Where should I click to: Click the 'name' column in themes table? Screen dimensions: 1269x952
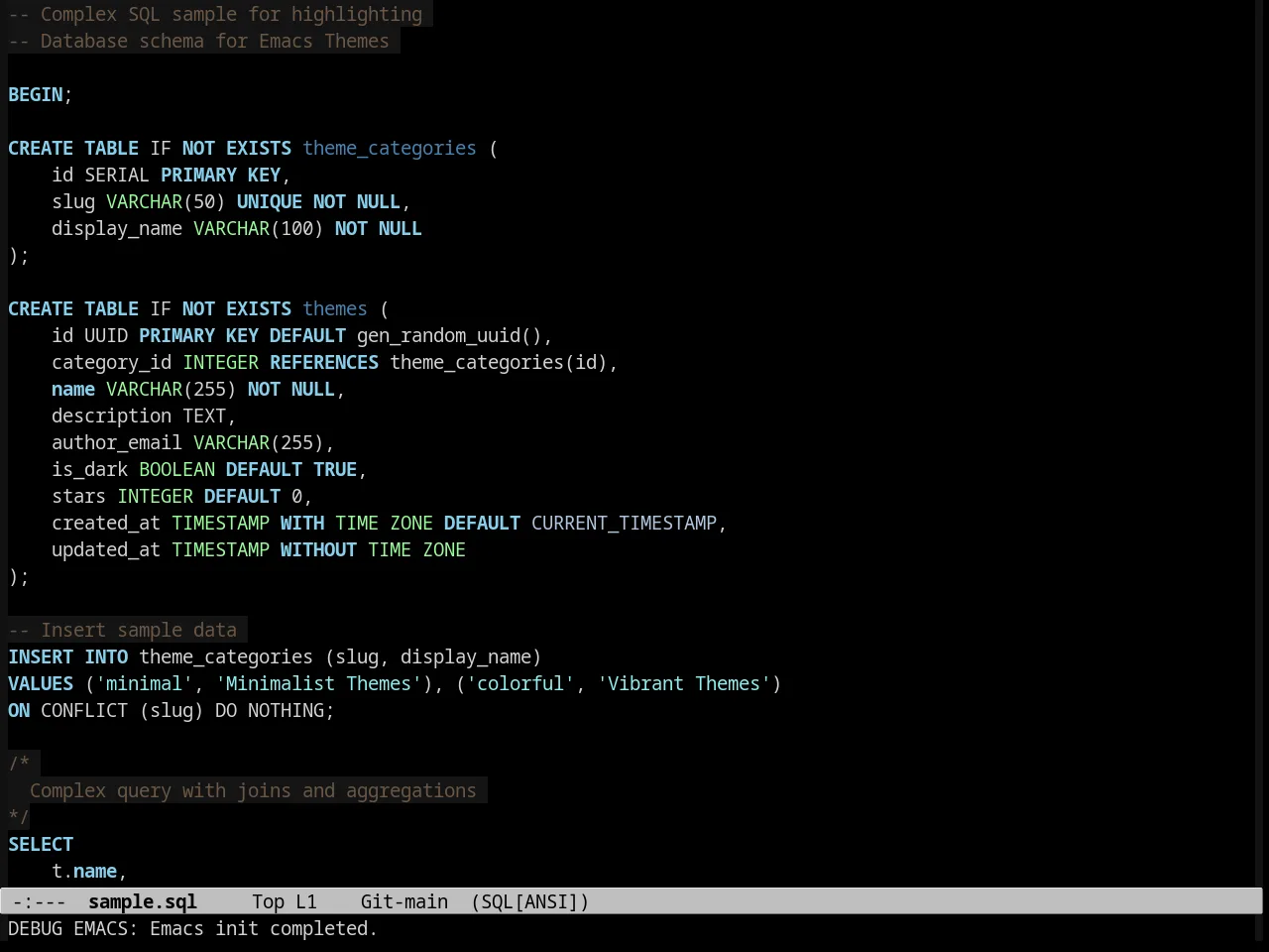tap(73, 390)
